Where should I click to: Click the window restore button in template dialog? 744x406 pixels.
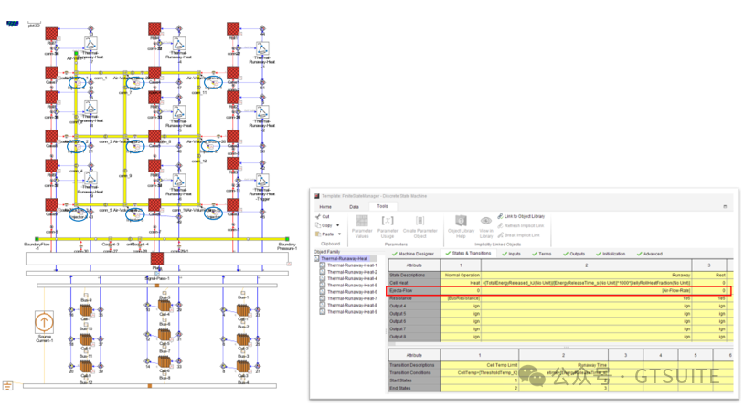click(x=725, y=206)
